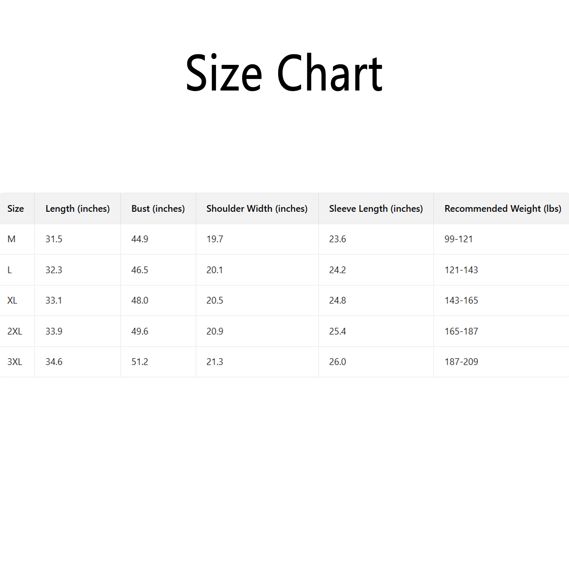The height and width of the screenshot is (569, 569).
Task: Select the M size row label
Action: [x=11, y=239]
